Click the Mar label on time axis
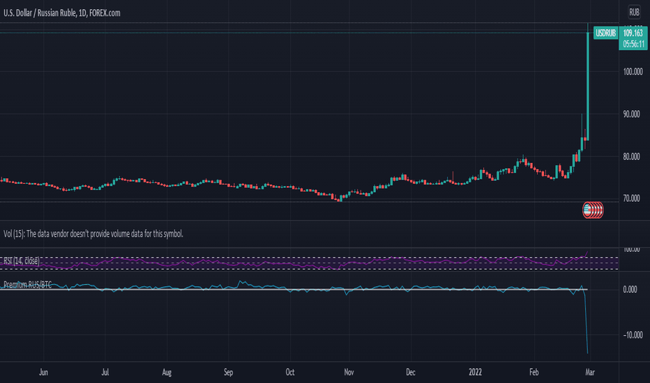The image size is (650, 383). click(589, 373)
